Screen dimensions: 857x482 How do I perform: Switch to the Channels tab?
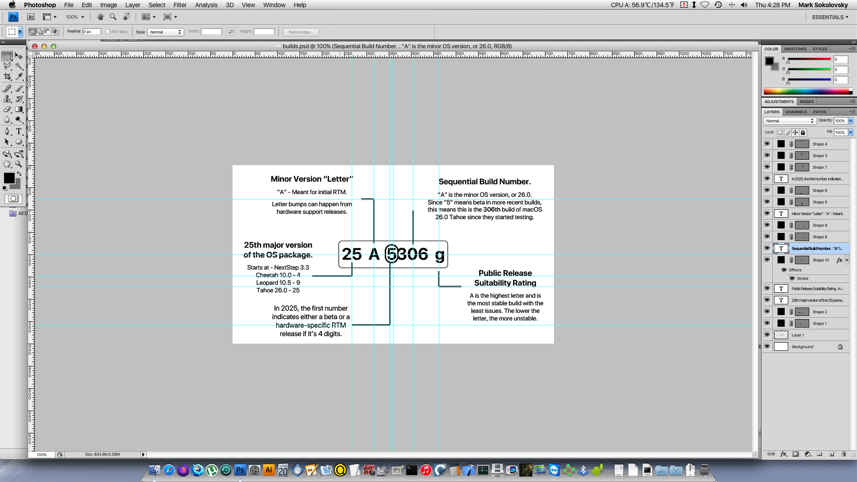(796, 112)
